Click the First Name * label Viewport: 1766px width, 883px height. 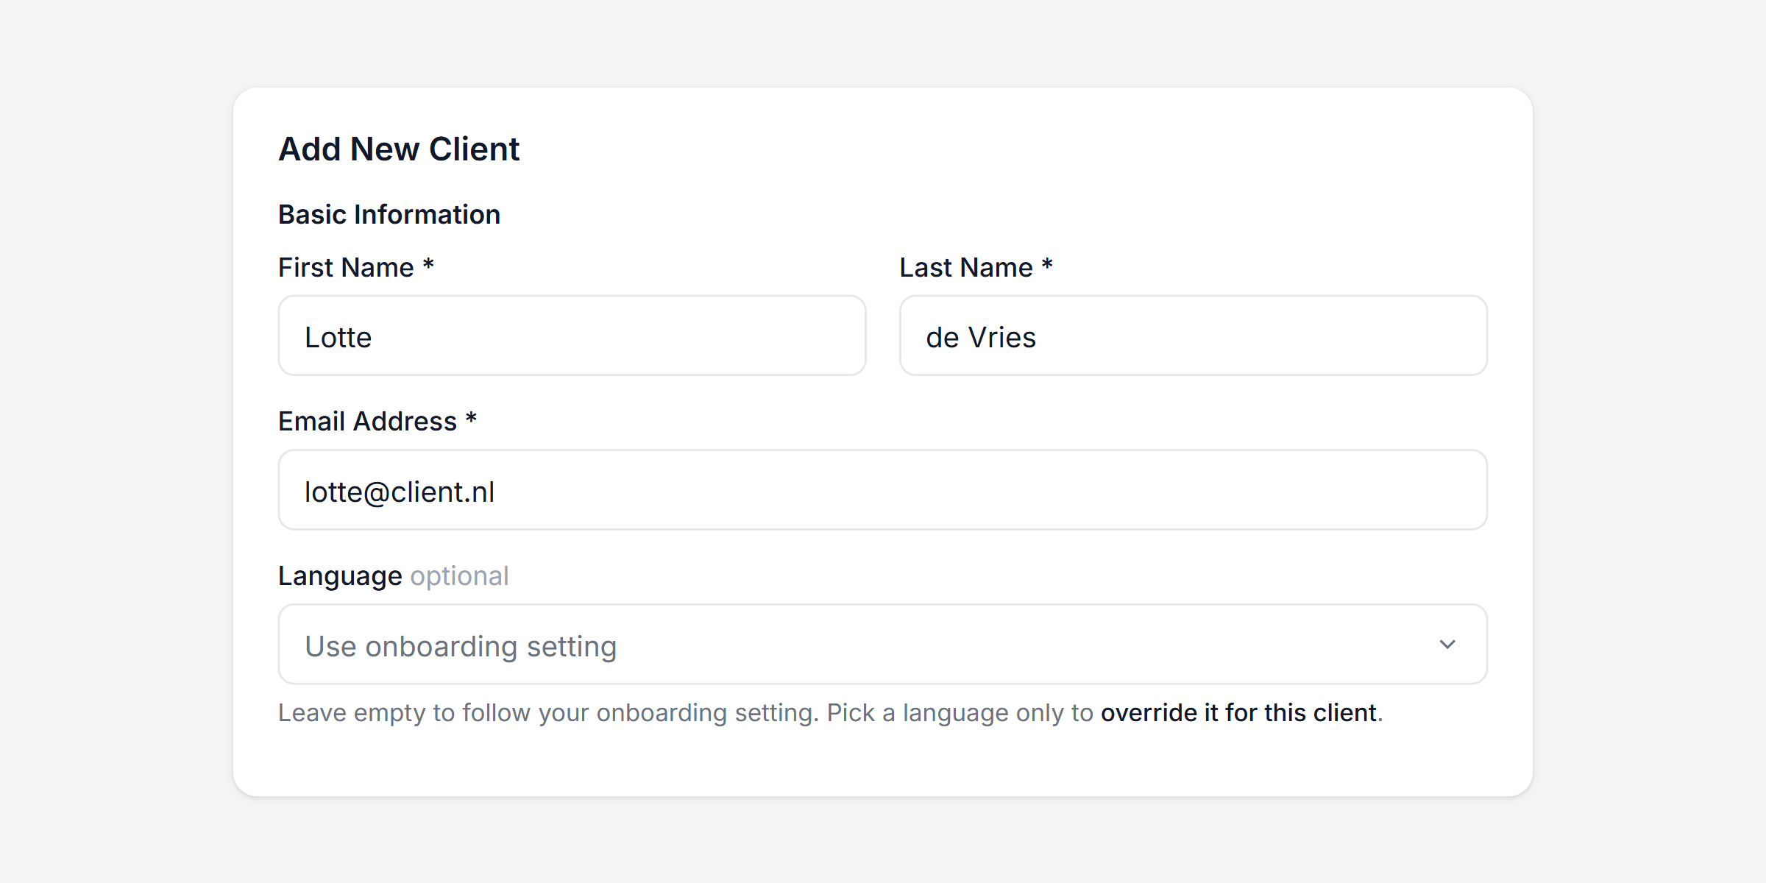356,267
